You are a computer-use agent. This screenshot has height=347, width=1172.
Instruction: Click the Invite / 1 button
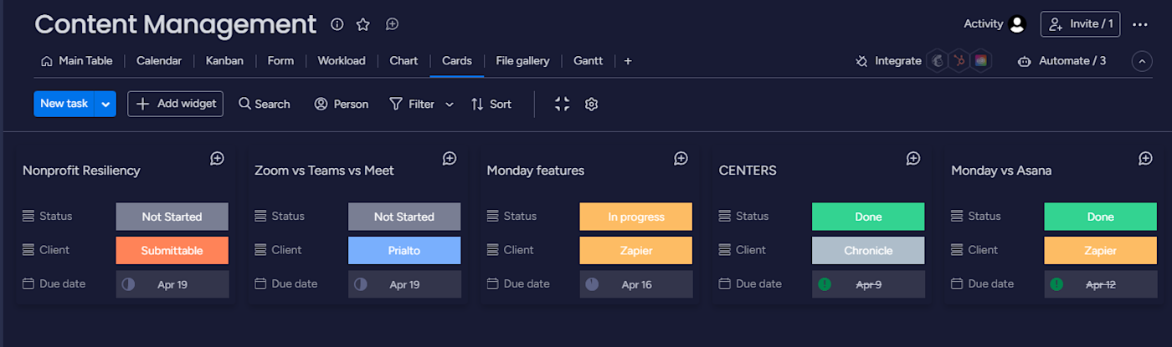1080,24
